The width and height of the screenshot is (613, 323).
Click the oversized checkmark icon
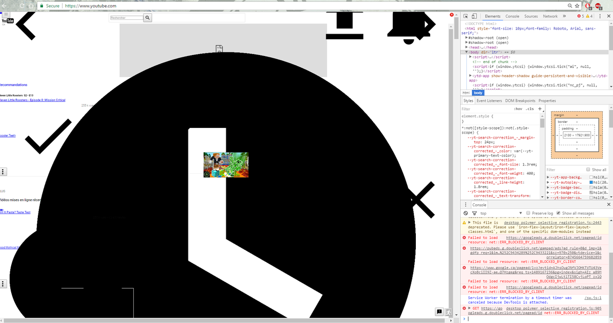(49, 136)
